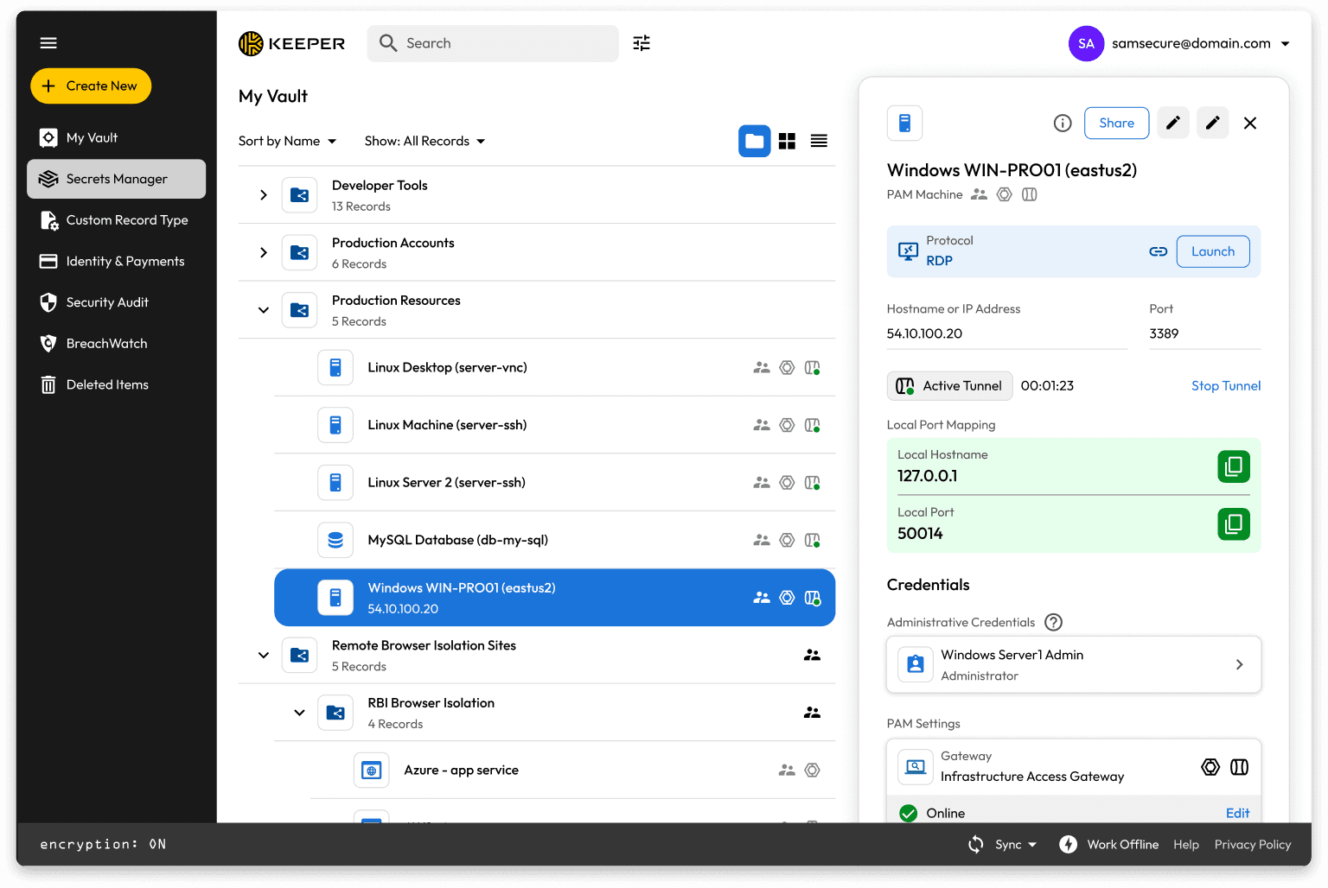Open the search filter options icon

pyautogui.click(x=642, y=43)
